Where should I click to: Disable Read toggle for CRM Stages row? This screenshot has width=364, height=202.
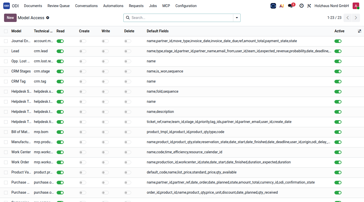point(60,71)
